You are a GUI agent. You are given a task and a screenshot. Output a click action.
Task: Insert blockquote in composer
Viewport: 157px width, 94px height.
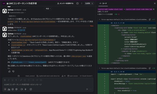pos(33,80)
